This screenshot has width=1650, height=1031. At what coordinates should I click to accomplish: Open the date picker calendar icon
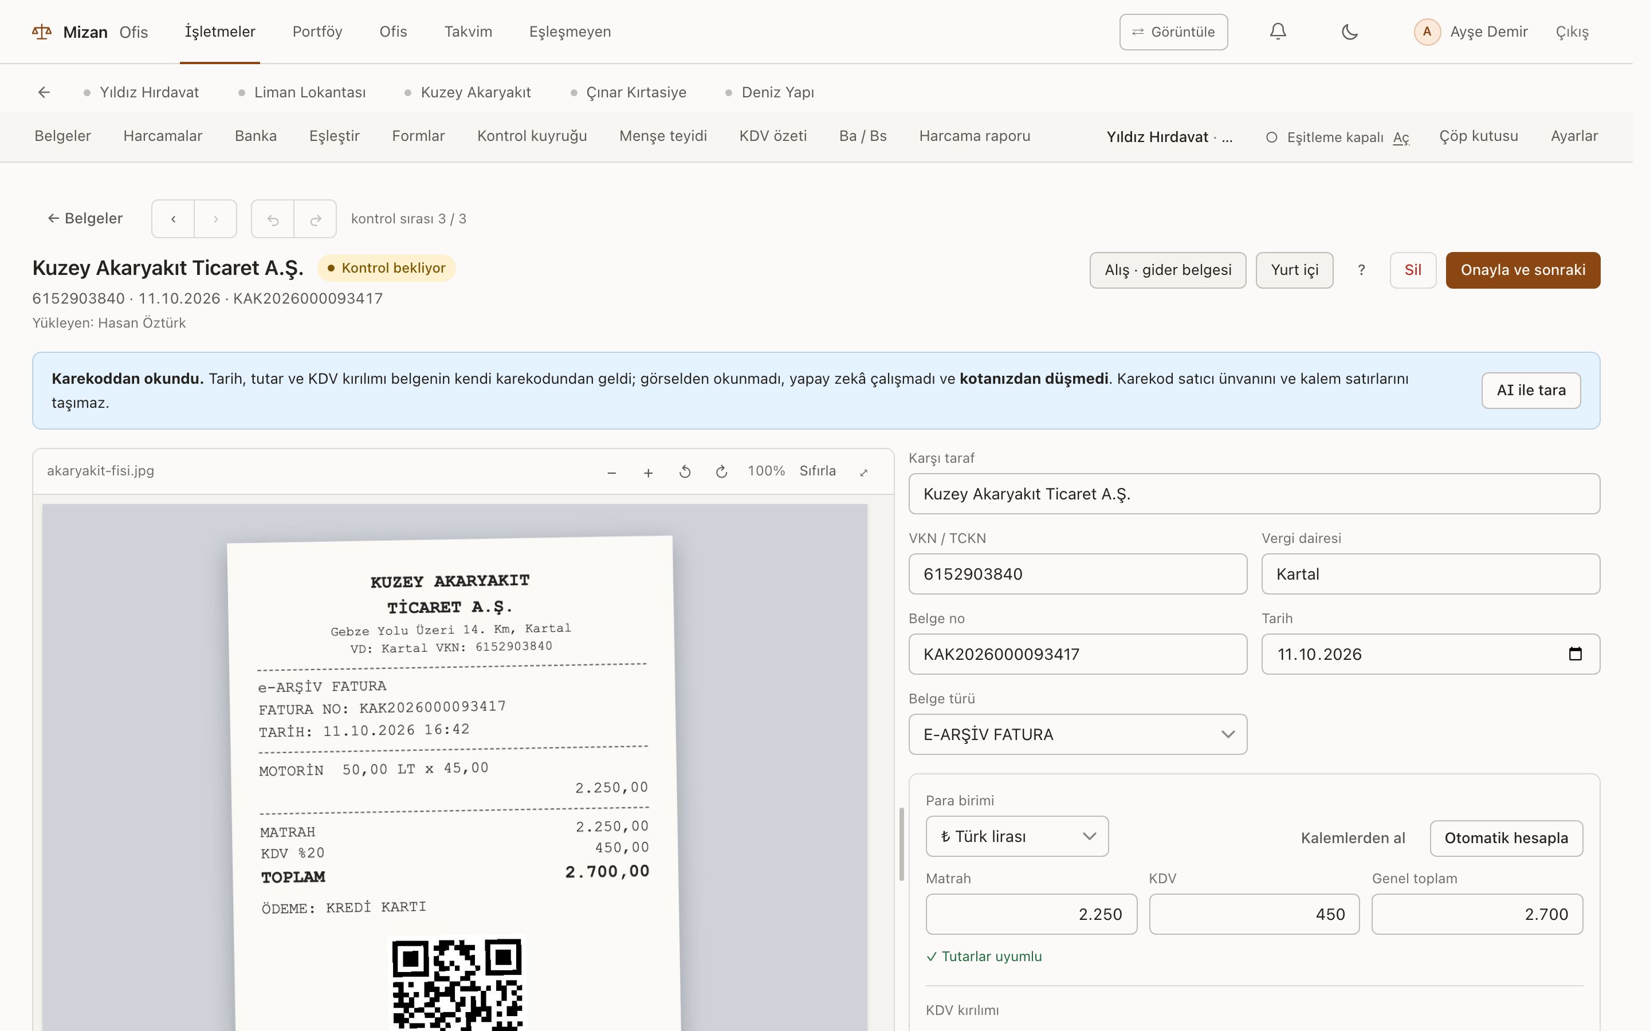1575,654
